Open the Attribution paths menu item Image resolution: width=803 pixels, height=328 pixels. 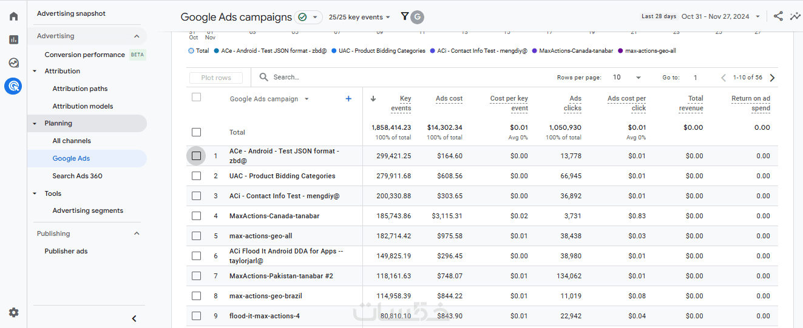[x=80, y=89]
